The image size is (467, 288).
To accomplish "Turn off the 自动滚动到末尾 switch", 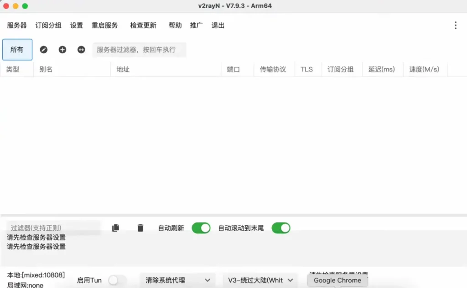I will click(x=280, y=228).
